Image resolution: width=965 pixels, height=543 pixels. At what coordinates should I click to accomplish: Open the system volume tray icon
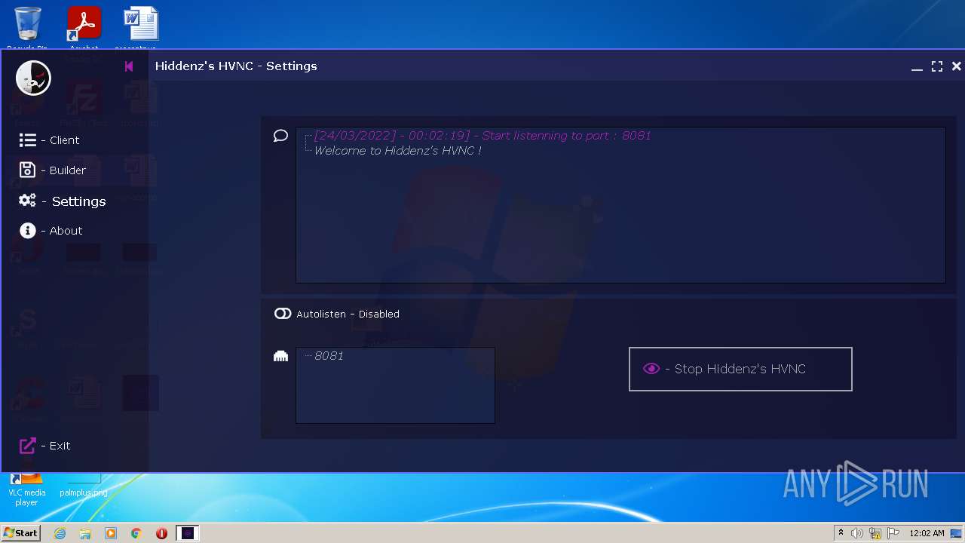tap(857, 533)
